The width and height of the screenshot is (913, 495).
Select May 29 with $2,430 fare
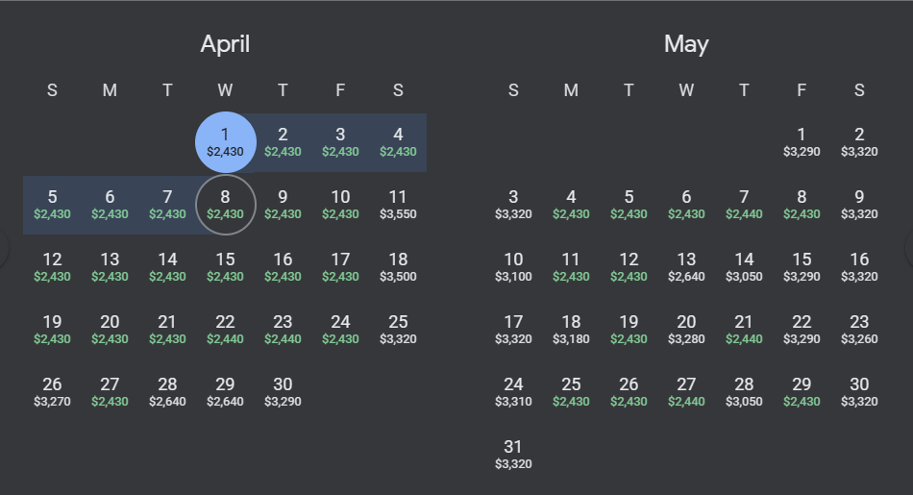(x=802, y=392)
